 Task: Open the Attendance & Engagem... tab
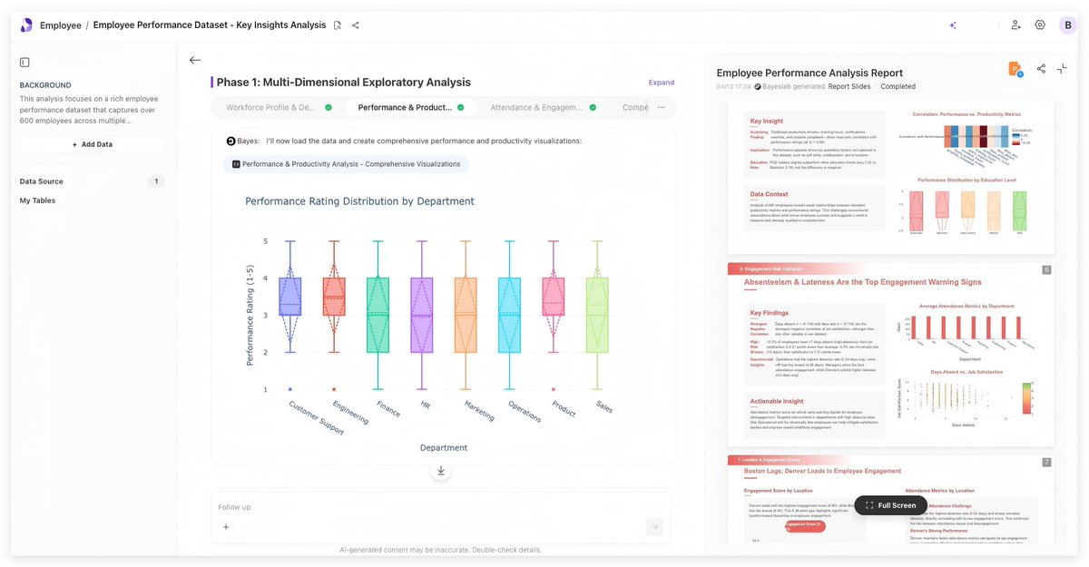543,107
